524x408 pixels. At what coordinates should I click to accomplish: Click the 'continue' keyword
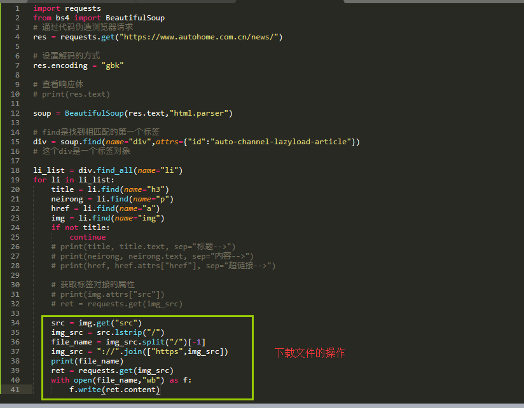[88, 238]
